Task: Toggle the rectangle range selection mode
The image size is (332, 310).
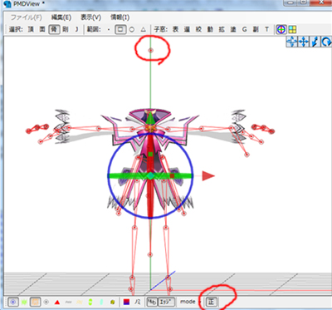Action: pos(120,29)
